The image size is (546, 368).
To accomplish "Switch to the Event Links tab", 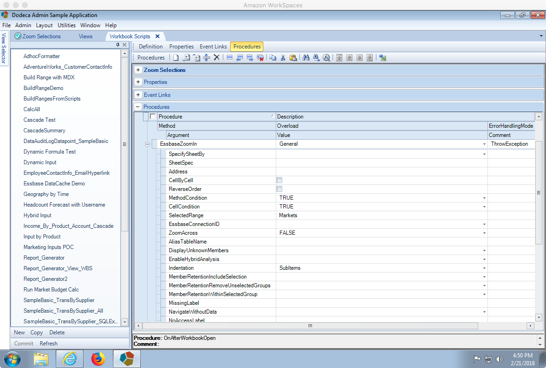I will (x=213, y=46).
